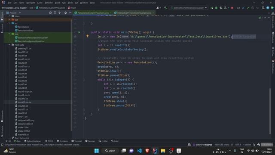Collapse the test folder
The width and height of the screenshot is (275, 155).
9,34
